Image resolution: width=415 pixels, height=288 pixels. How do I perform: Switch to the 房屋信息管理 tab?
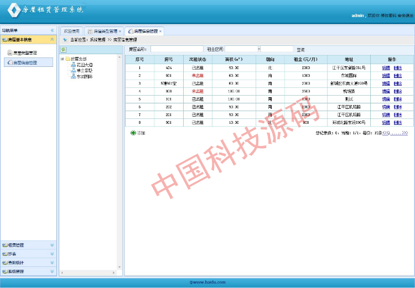point(144,31)
